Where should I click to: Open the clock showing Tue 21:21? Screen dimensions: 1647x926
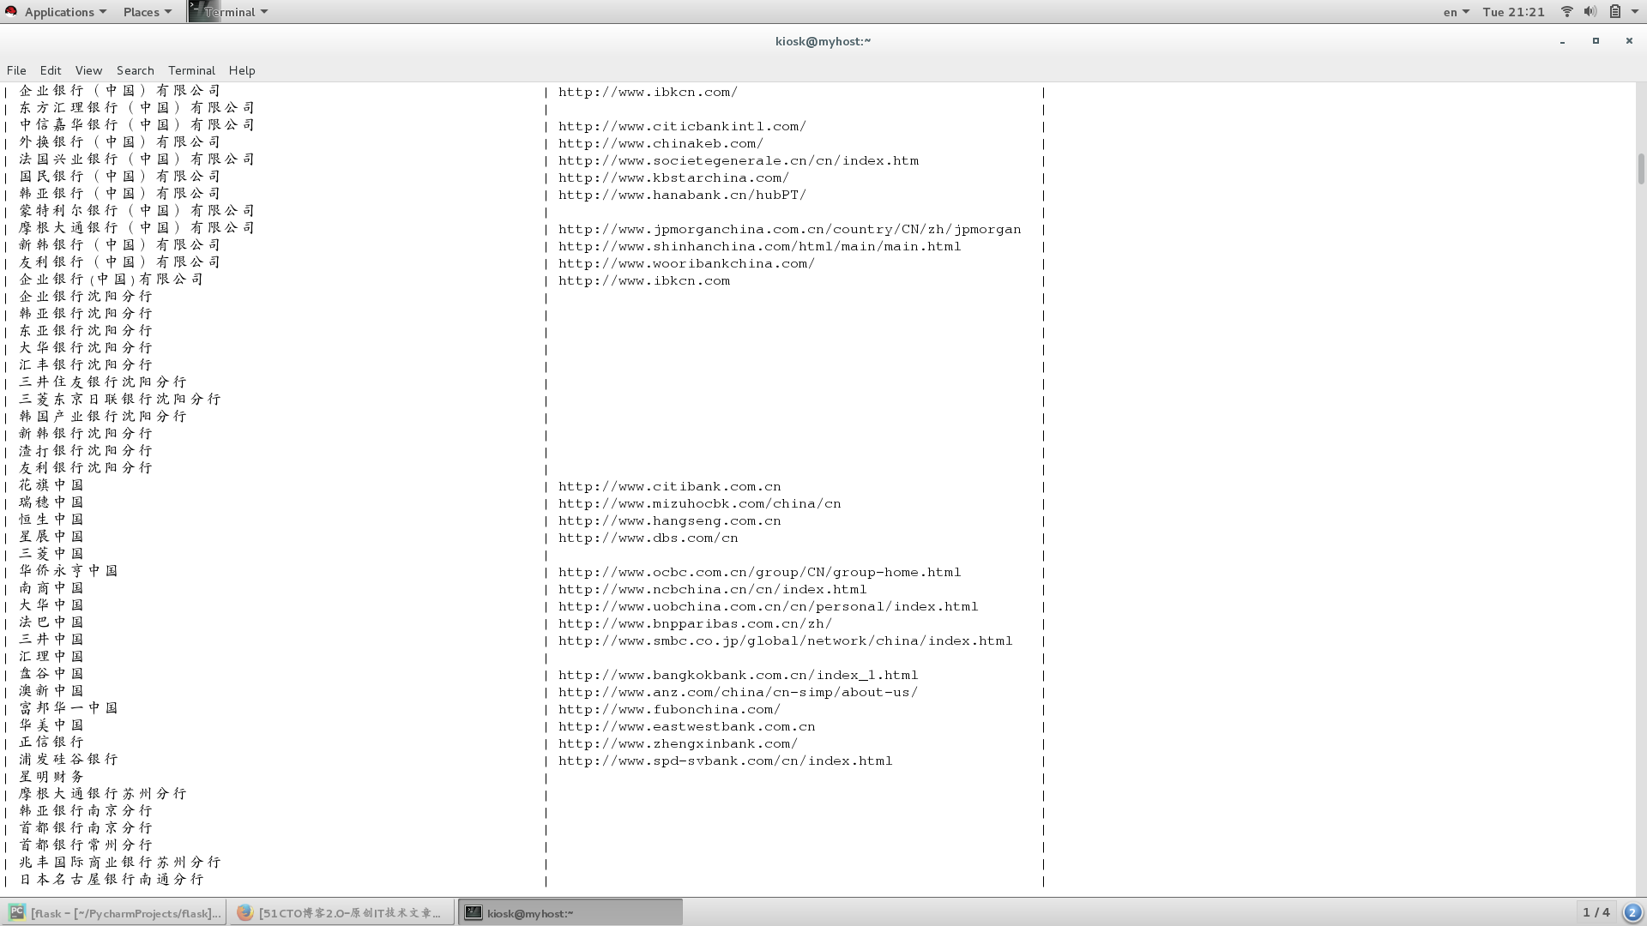[x=1513, y=12]
